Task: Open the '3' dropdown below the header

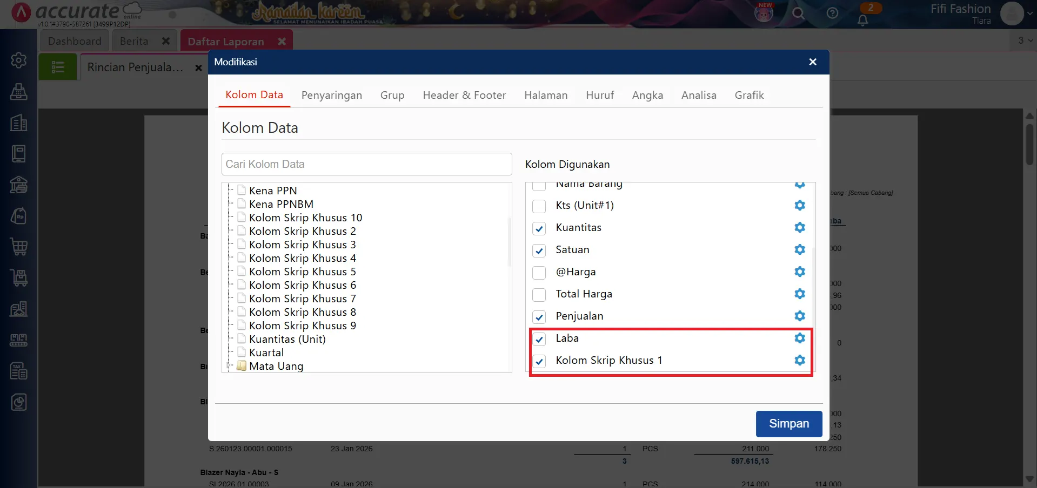Action: (1022, 40)
